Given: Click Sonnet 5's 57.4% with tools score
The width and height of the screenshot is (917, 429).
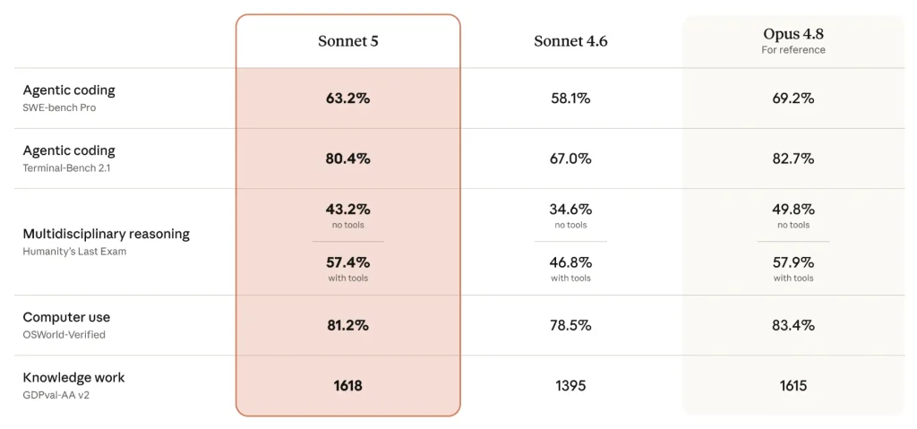Looking at the screenshot, I should (x=348, y=262).
